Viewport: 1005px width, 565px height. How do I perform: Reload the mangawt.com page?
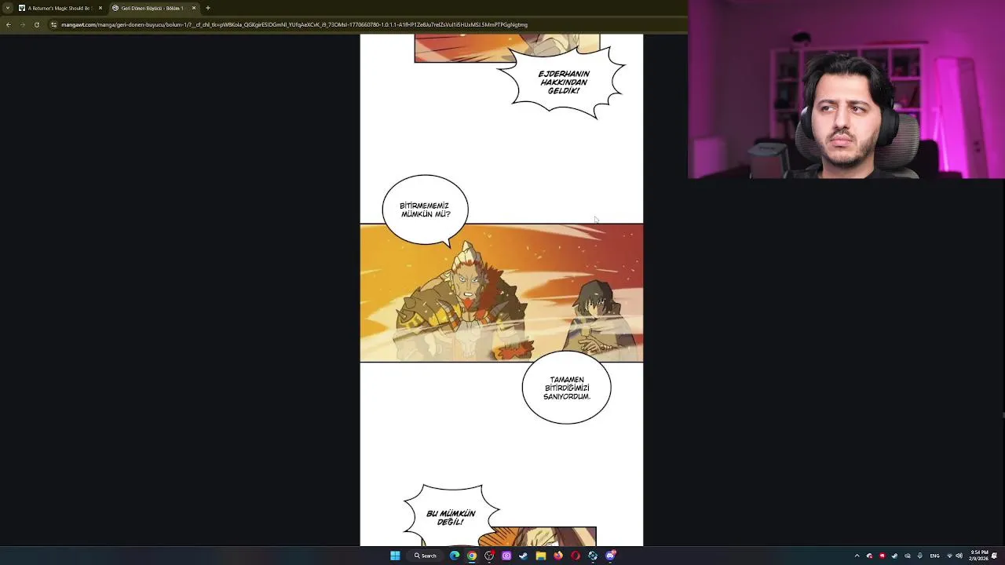pos(36,24)
